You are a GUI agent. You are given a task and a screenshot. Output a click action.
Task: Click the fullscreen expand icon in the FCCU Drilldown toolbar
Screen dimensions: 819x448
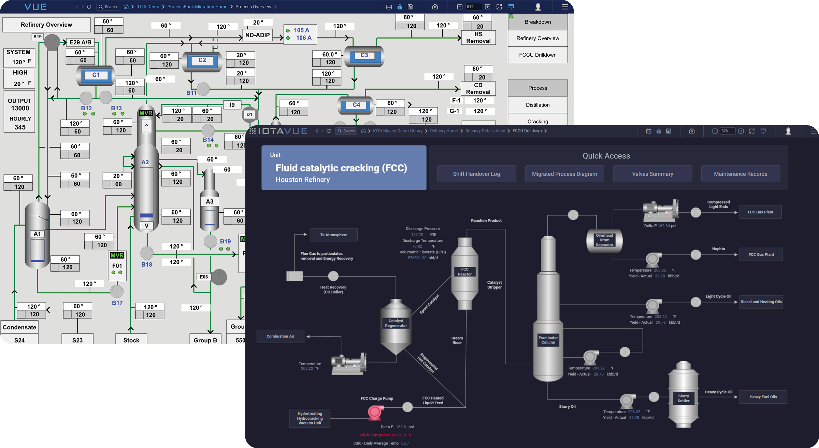tap(752, 131)
